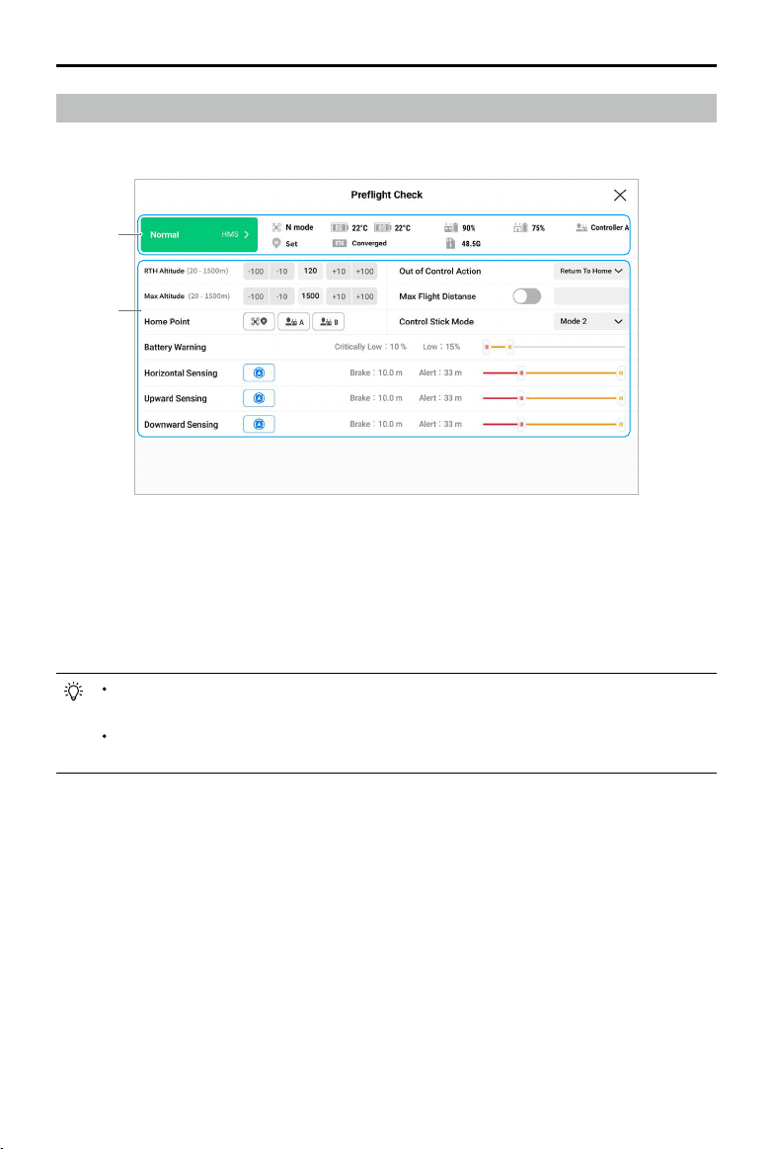The height and width of the screenshot is (1149, 773).
Task: Click the RTK Converged status icon
Action: 340,243
